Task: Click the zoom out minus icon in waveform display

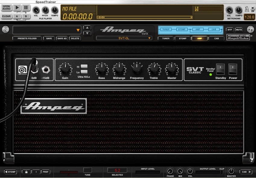Action: point(98,17)
